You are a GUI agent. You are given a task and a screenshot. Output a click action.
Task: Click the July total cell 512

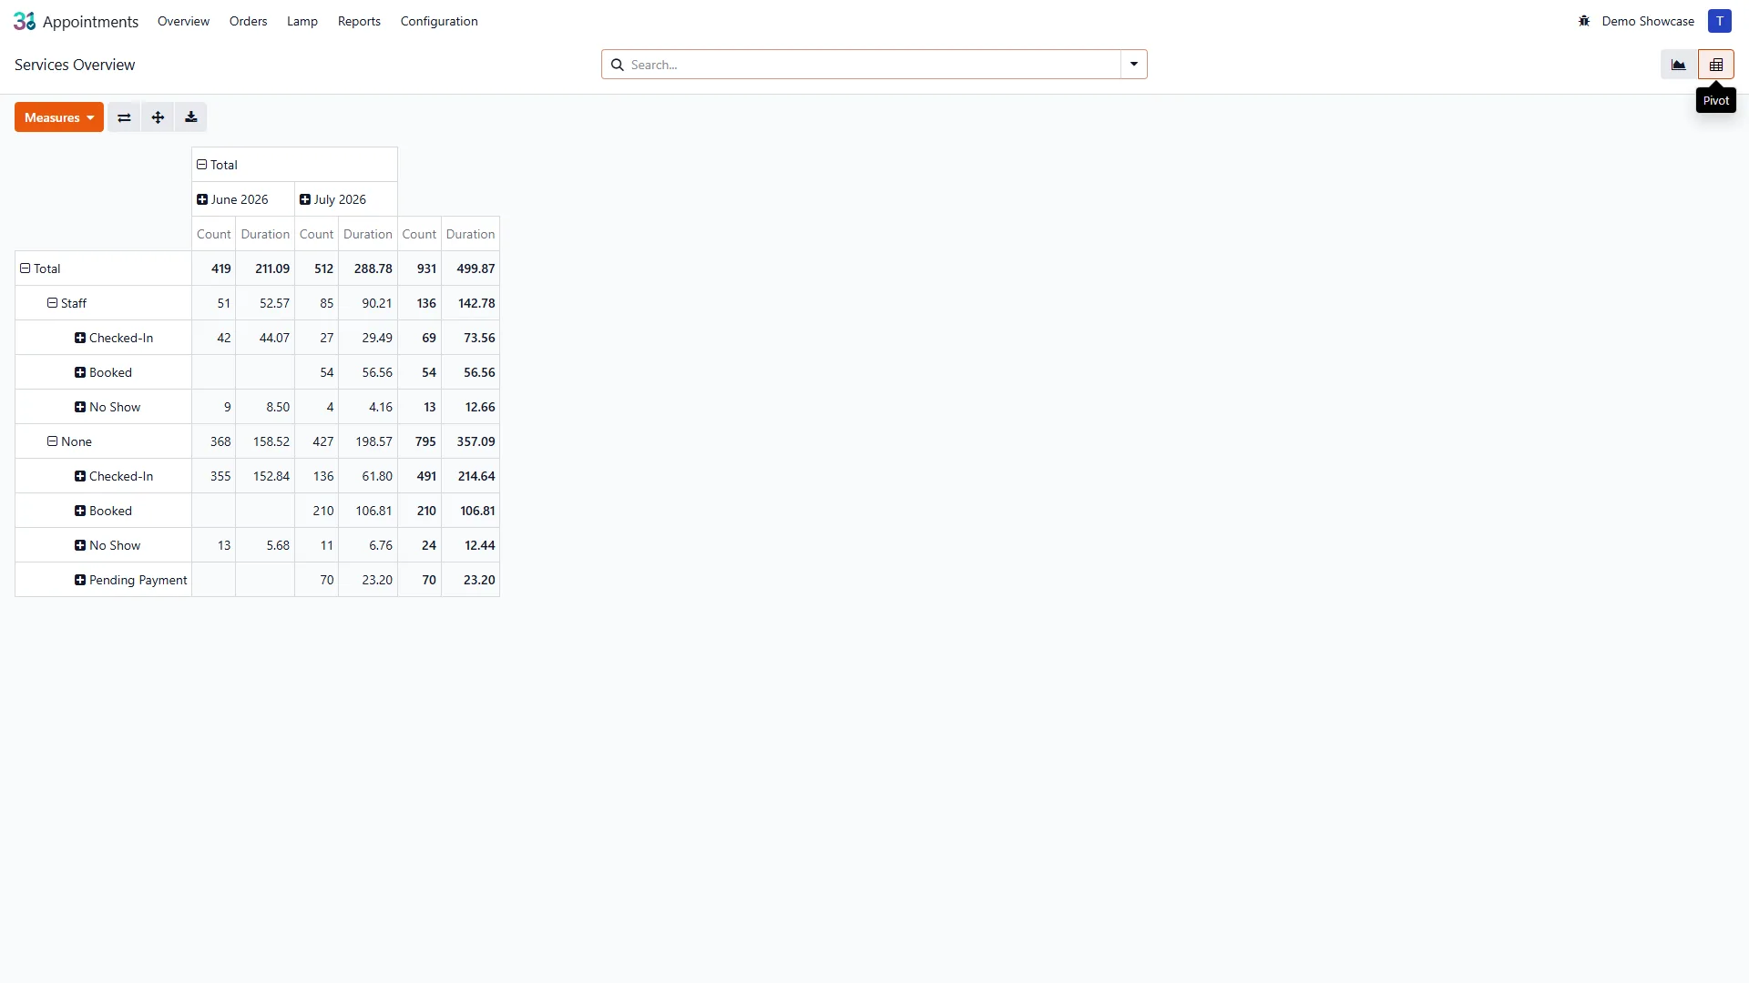[x=317, y=269]
